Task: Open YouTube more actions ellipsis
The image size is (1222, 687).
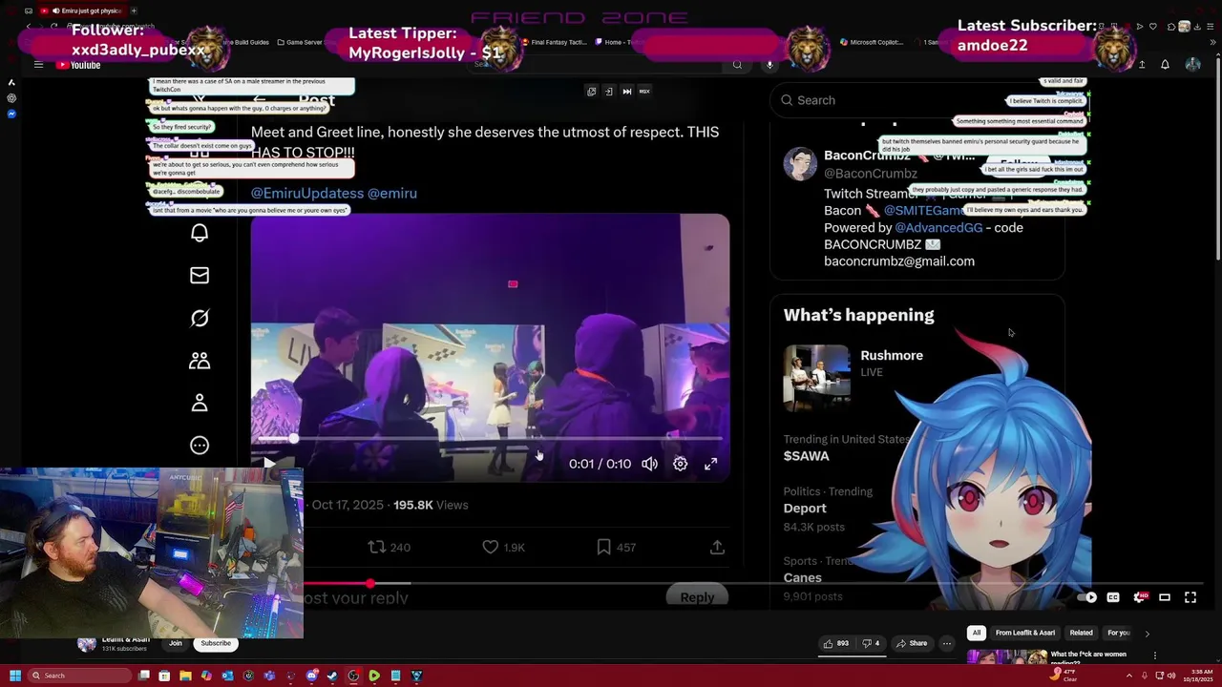Action: coord(947,643)
